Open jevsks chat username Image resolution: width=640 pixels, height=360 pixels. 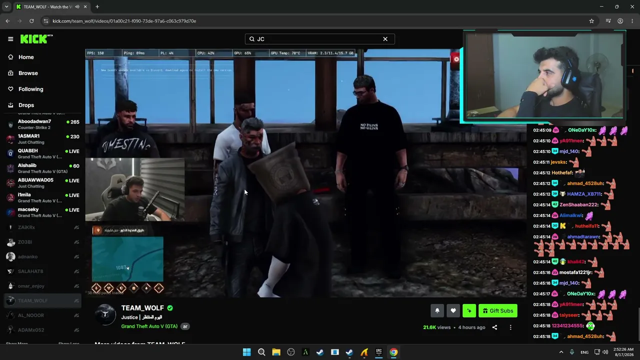(x=558, y=162)
